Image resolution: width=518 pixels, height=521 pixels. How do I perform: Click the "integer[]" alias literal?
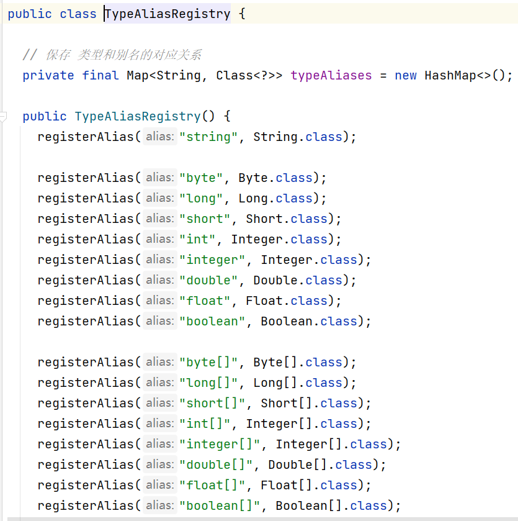tap(220, 444)
